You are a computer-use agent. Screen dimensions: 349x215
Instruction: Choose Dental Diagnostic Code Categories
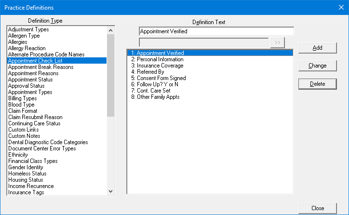57,142
